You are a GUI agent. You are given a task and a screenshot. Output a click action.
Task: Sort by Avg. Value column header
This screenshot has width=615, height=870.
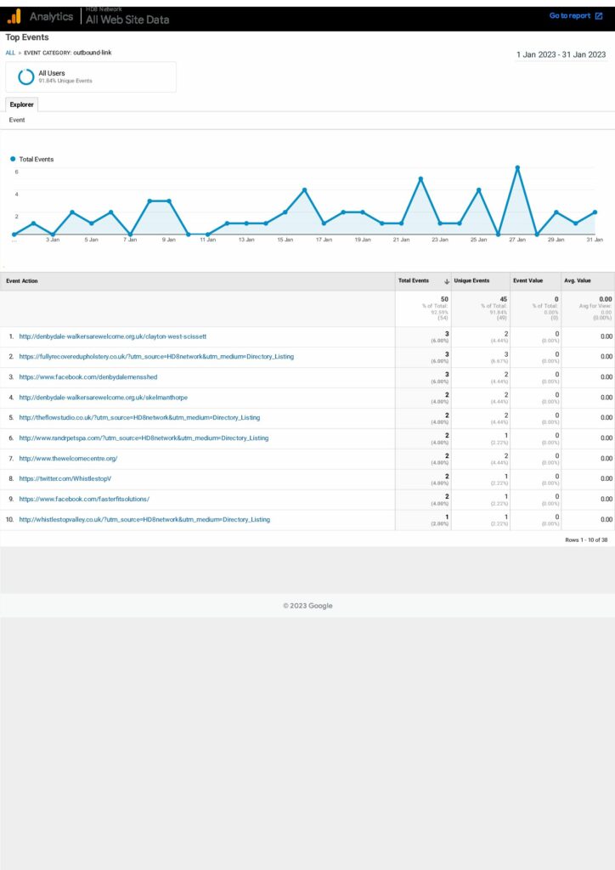click(x=577, y=281)
